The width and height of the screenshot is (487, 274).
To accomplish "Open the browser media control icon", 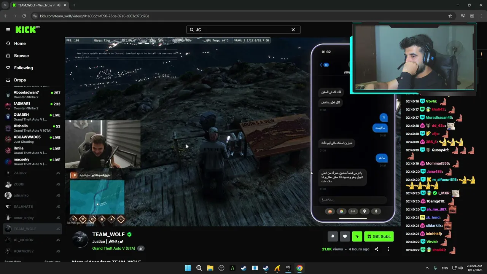I will click(x=463, y=16).
